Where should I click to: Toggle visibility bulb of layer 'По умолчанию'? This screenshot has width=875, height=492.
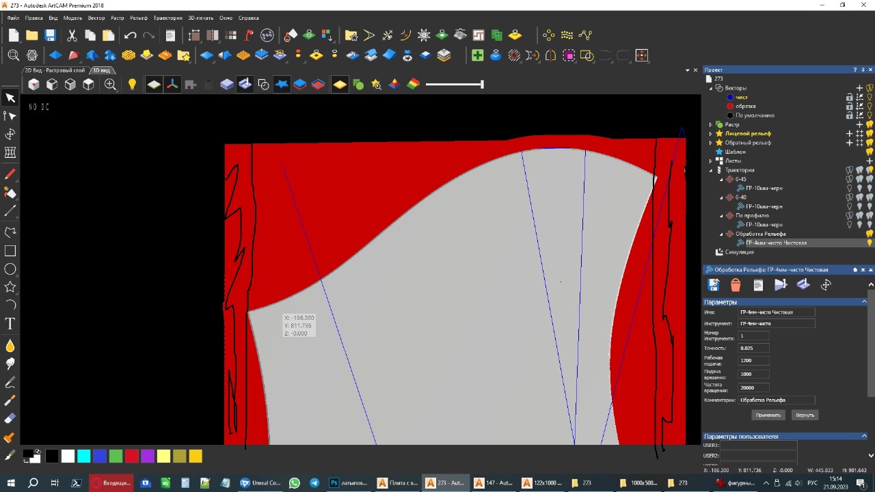(x=870, y=115)
